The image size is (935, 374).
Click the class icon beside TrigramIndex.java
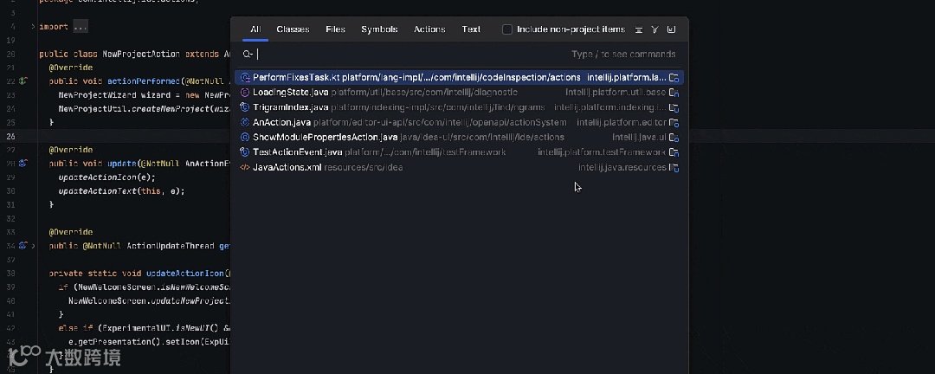[x=244, y=107]
